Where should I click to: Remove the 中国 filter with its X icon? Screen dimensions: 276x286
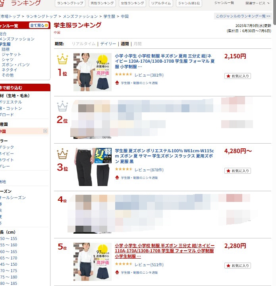coord(45,131)
